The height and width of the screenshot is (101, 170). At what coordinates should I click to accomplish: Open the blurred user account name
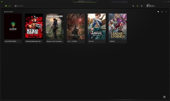pos(151,6)
